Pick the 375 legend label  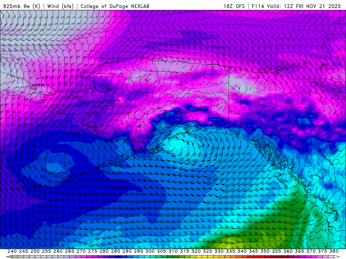click(322, 251)
